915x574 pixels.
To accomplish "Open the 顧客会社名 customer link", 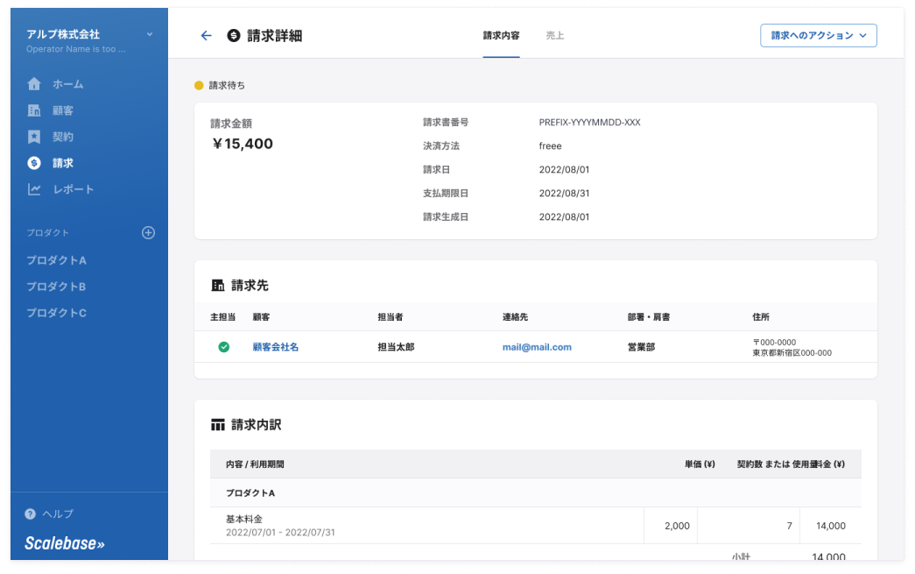I will click(275, 347).
